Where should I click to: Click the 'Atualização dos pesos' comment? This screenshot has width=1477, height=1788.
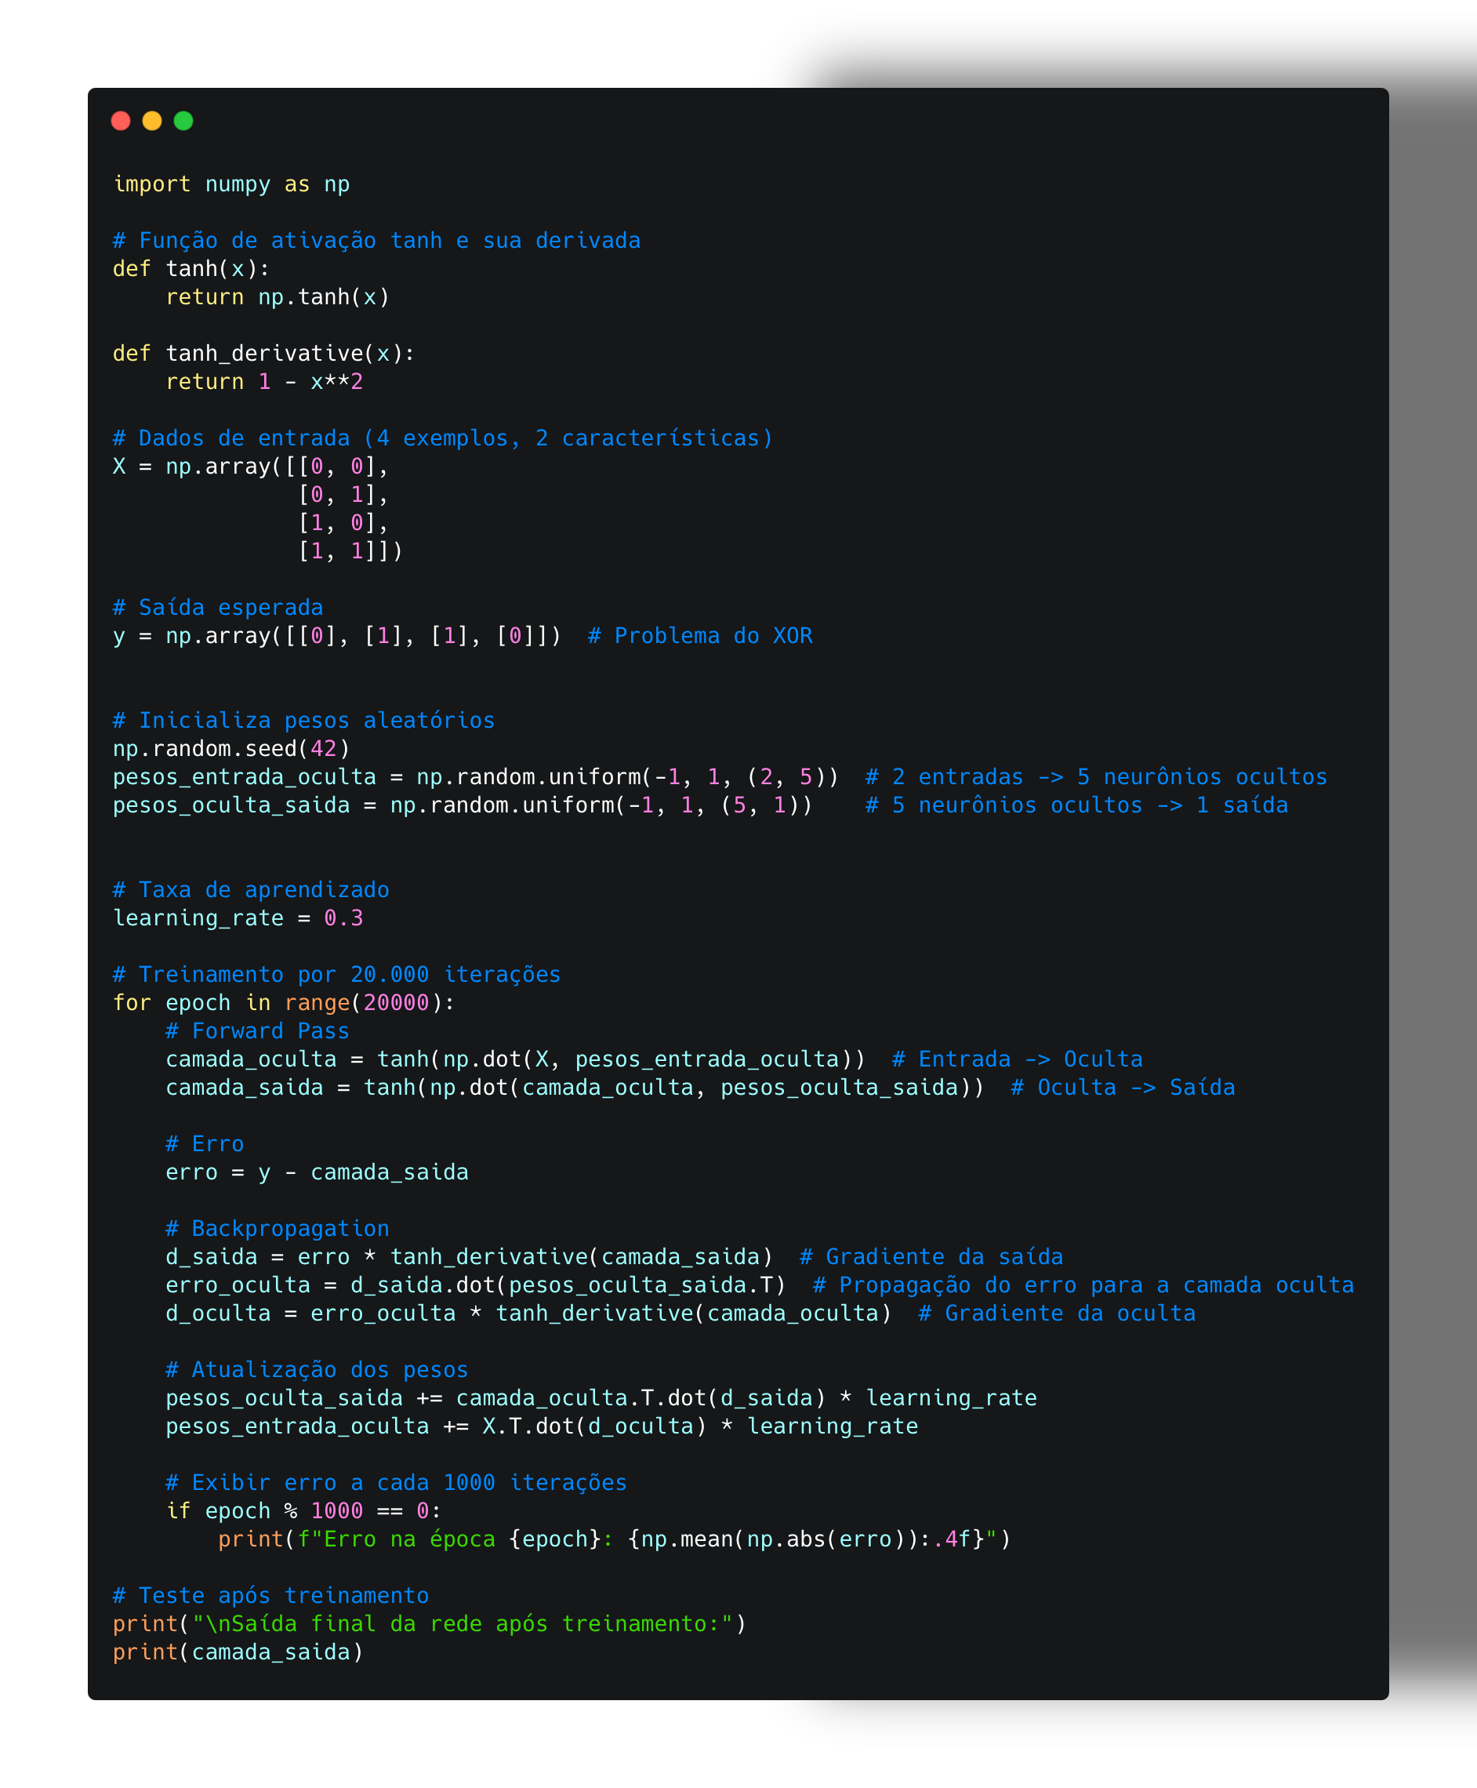tap(317, 1370)
